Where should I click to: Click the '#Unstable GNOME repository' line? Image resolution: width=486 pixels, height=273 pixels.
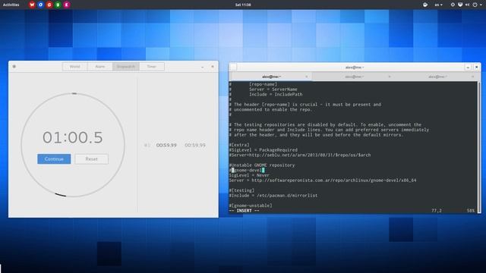click(262, 165)
